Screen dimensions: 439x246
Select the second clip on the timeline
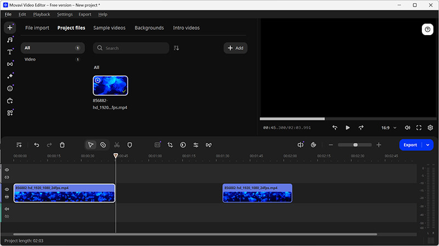[x=257, y=193]
